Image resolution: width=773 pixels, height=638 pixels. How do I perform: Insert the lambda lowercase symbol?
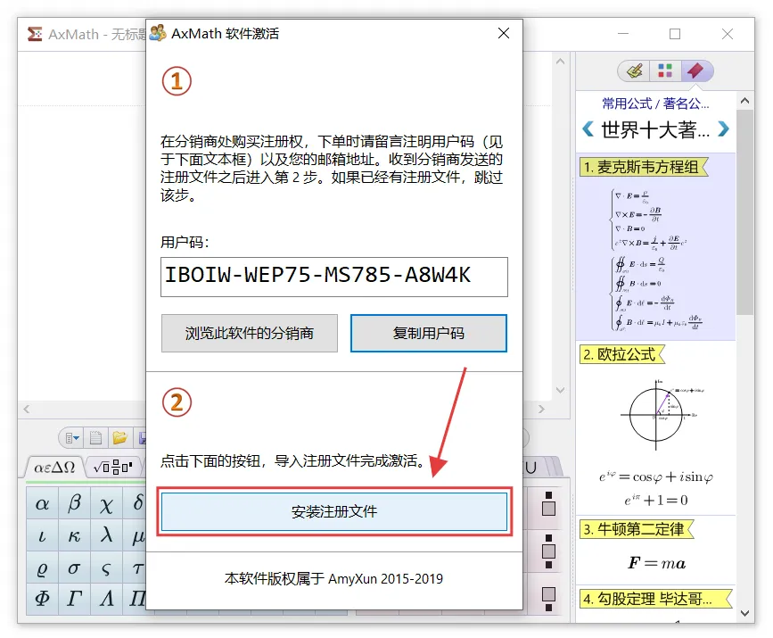106,535
